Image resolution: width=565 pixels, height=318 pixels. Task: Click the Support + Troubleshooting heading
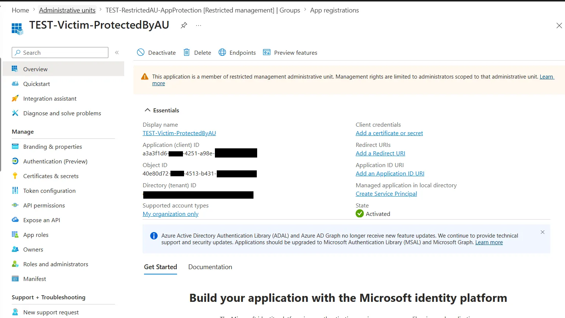48,297
